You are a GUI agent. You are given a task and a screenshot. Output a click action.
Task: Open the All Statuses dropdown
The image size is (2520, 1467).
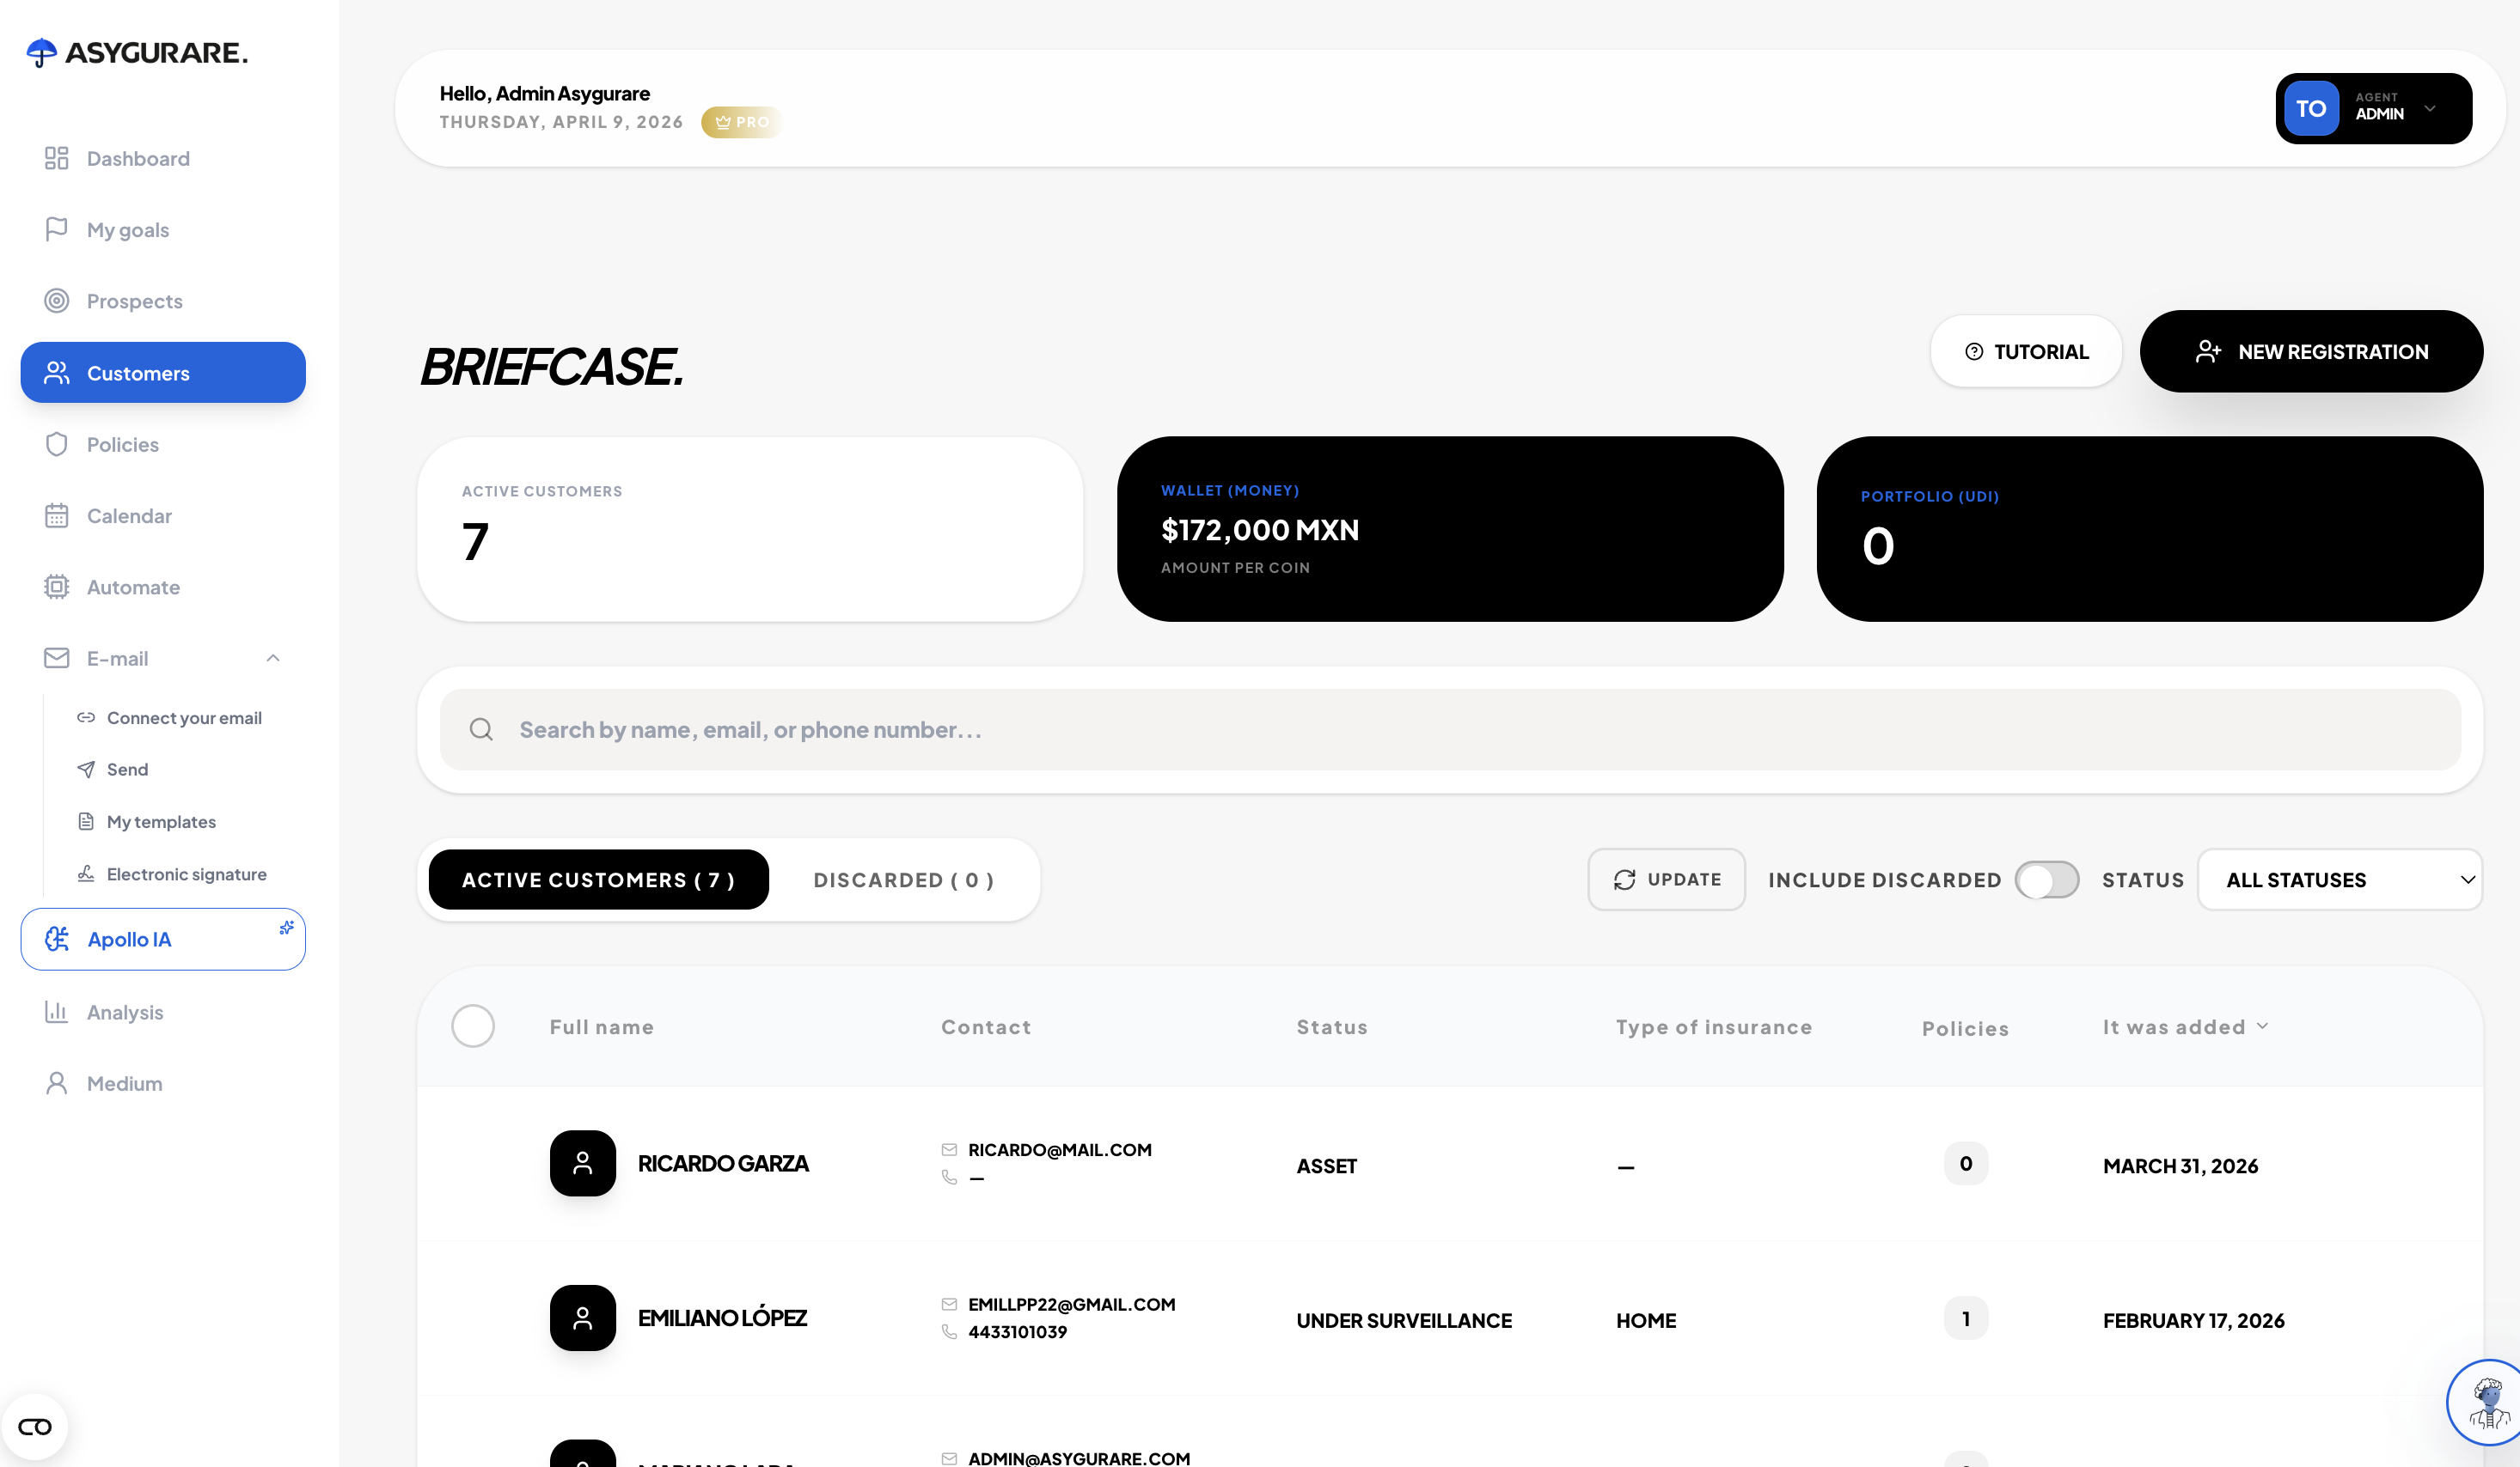click(2339, 880)
